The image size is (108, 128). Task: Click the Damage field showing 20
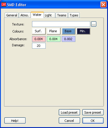[39, 46]
